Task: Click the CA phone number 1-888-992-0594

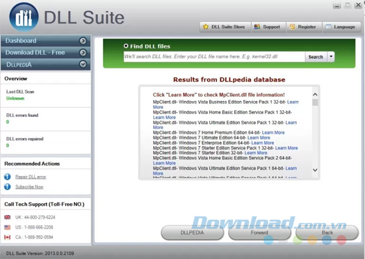Action: click(x=38, y=237)
